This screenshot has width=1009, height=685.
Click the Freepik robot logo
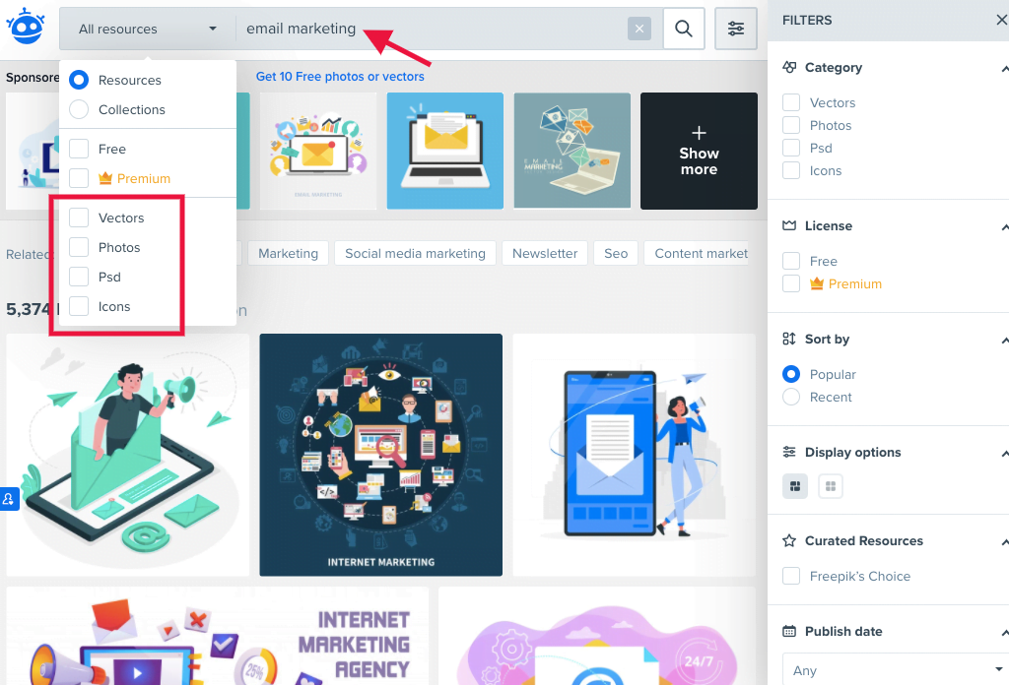click(x=26, y=27)
